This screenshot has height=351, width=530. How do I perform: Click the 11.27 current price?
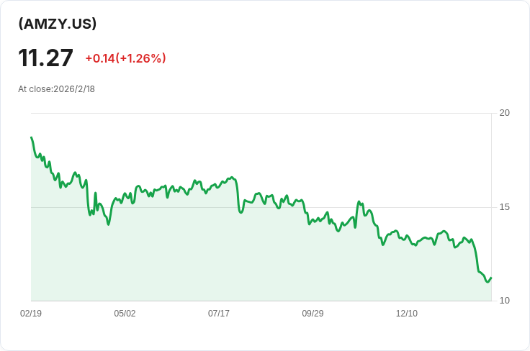(x=46, y=58)
